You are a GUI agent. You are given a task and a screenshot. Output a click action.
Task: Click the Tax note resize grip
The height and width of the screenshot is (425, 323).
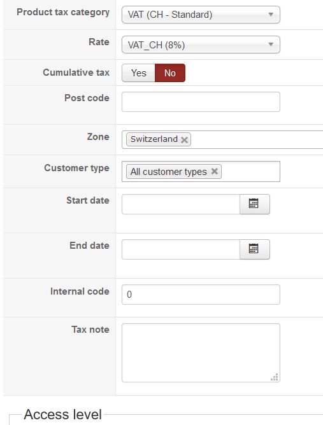(275, 377)
